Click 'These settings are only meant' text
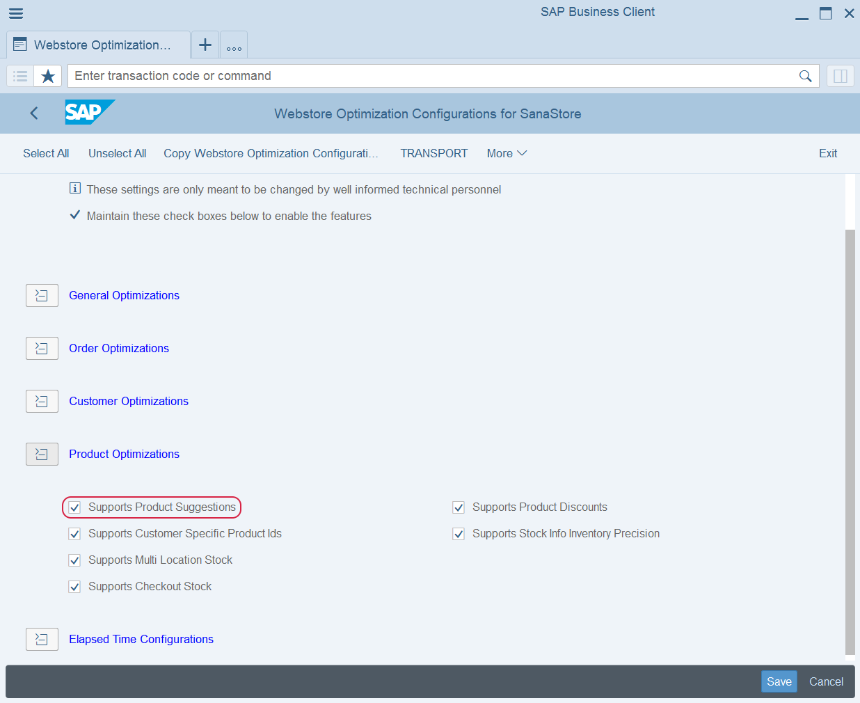Screen dimensions: 860x703 pos(294,189)
